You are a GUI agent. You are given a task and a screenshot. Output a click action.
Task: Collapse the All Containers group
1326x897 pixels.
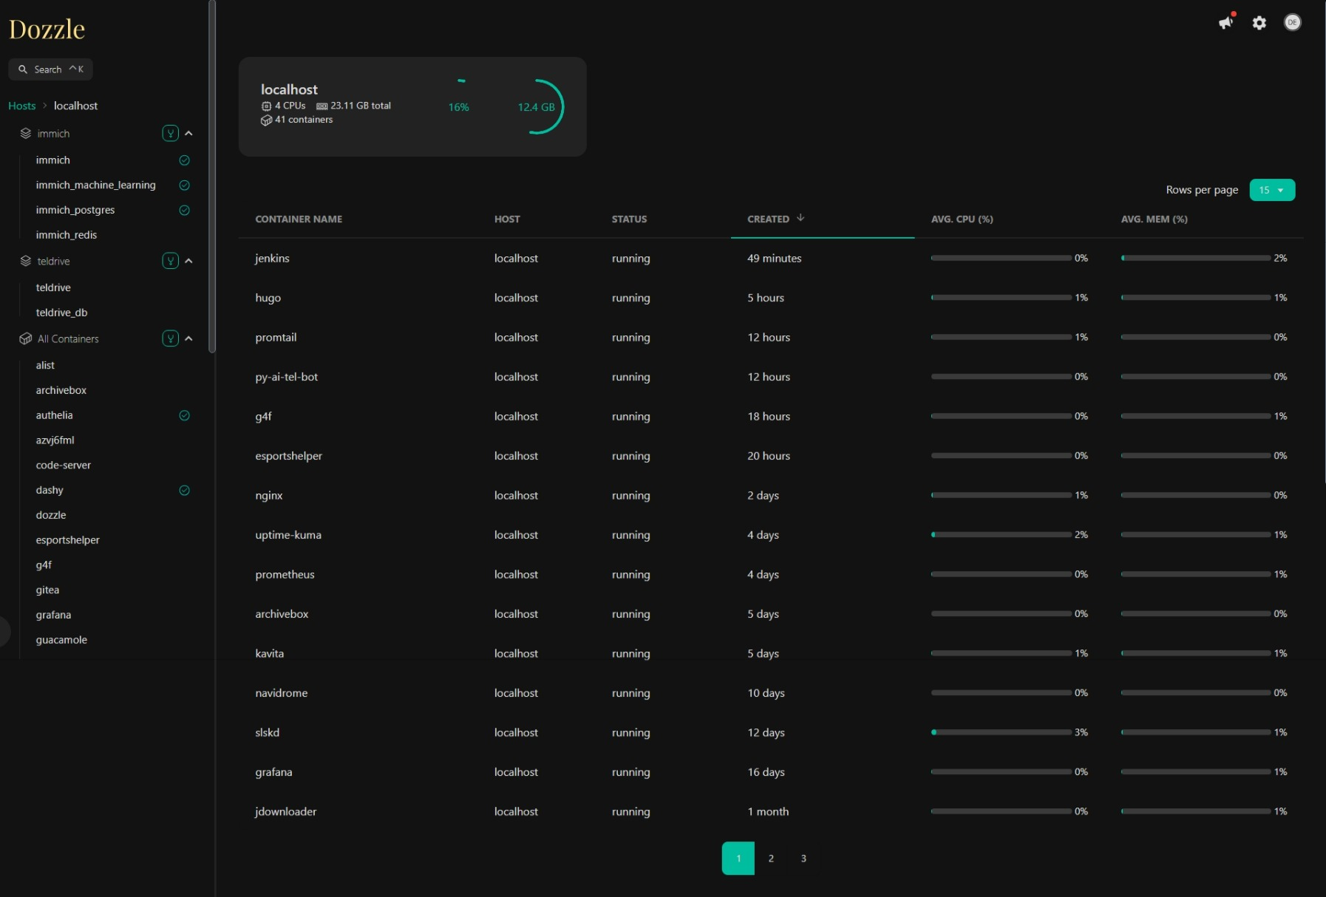click(189, 338)
